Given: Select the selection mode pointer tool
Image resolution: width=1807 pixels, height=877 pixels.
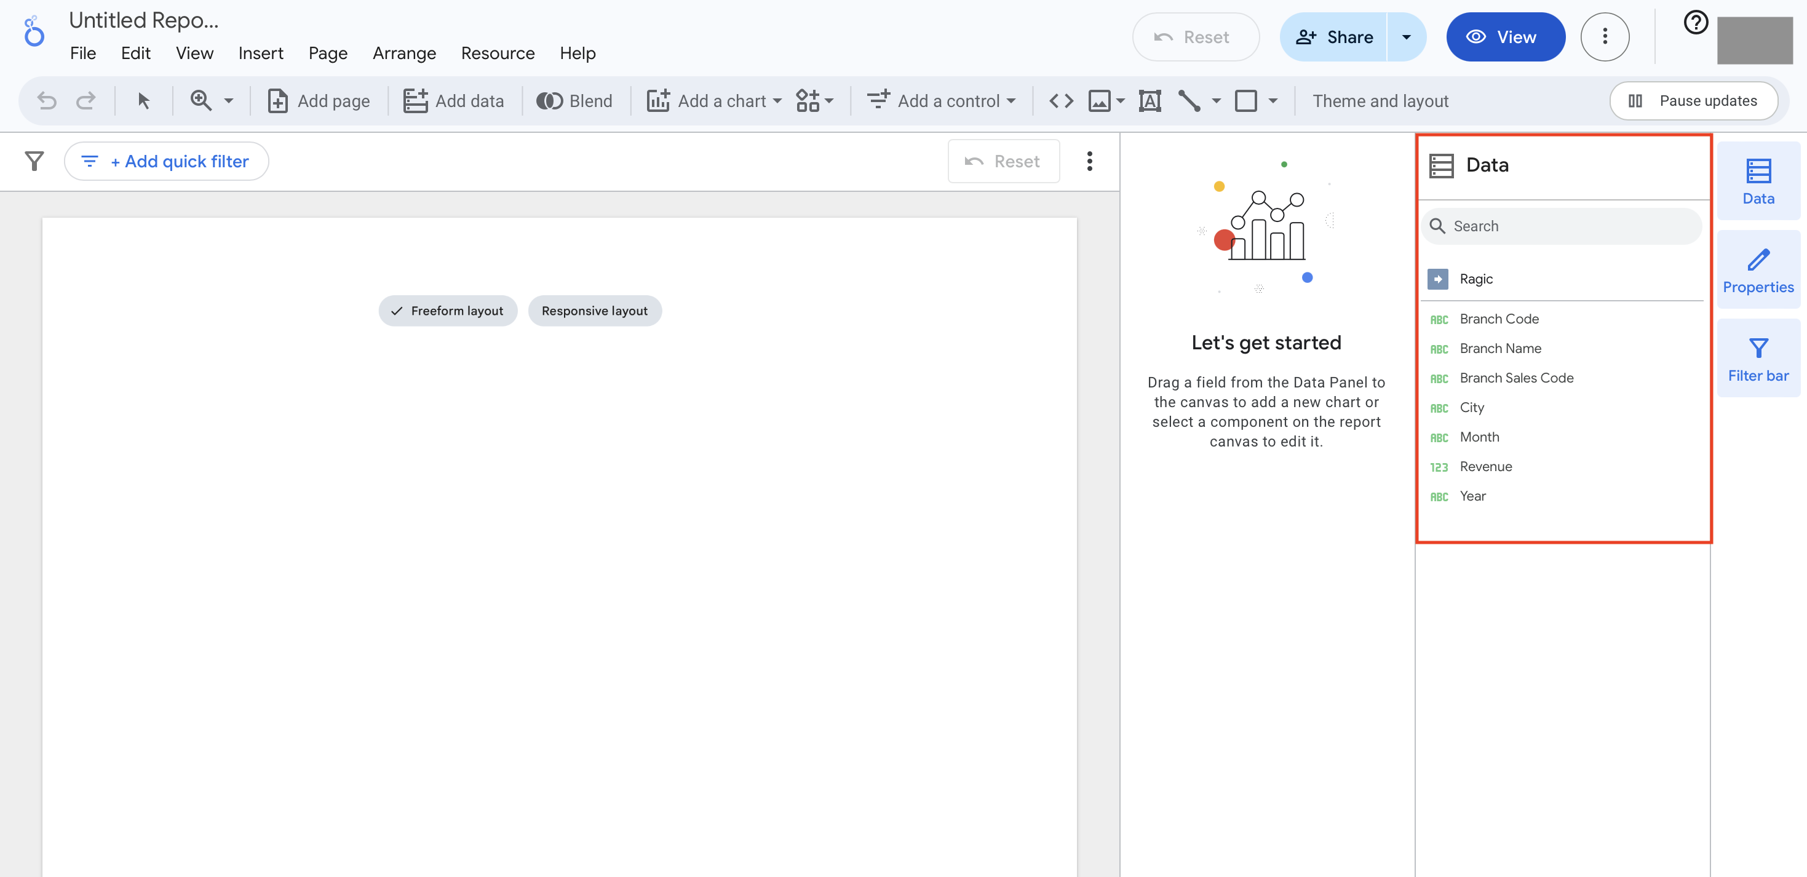Looking at the screenshot, I should click(x=144, y=101).
